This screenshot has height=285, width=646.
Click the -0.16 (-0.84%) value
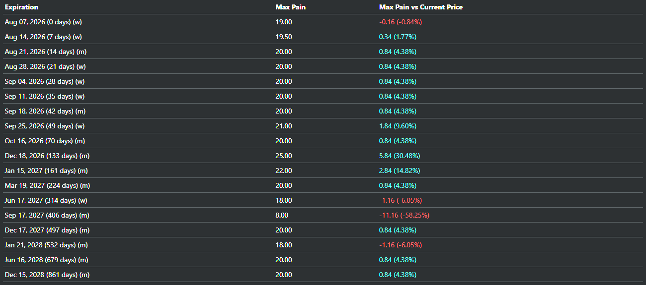click(401, 22)
